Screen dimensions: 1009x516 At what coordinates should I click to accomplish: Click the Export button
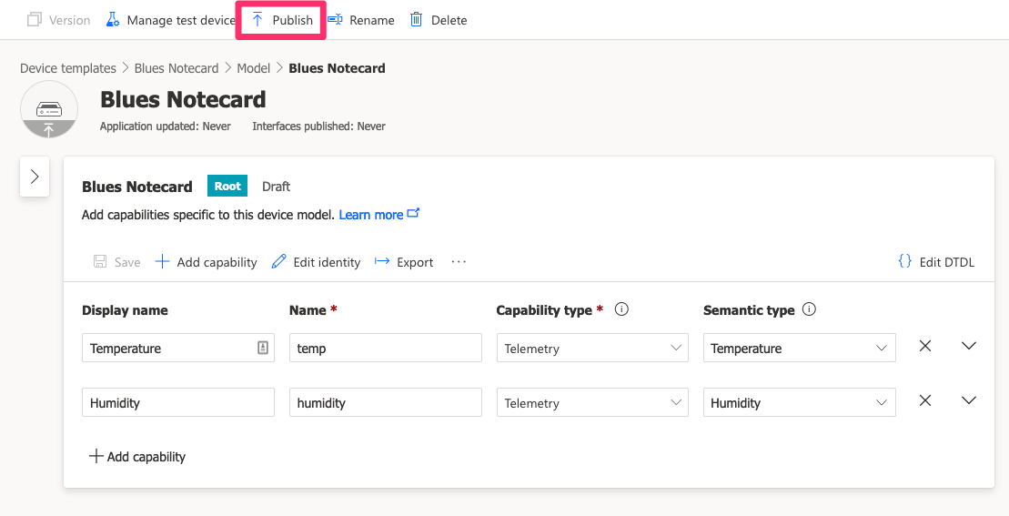point(404,262)
